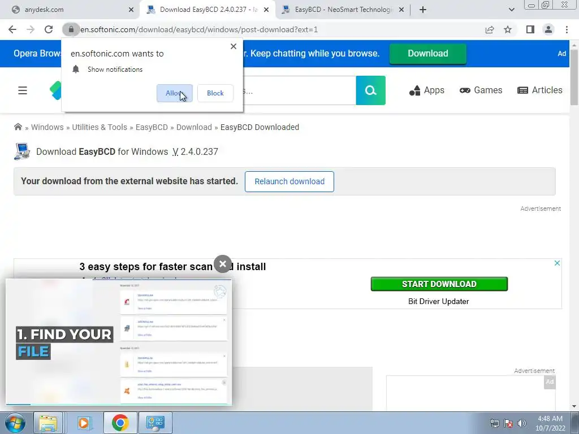Open EasyBCD breadcrumb link
The width and height of the screenshot is (579, 434).
pyautogui.click(x=152, y=127)
